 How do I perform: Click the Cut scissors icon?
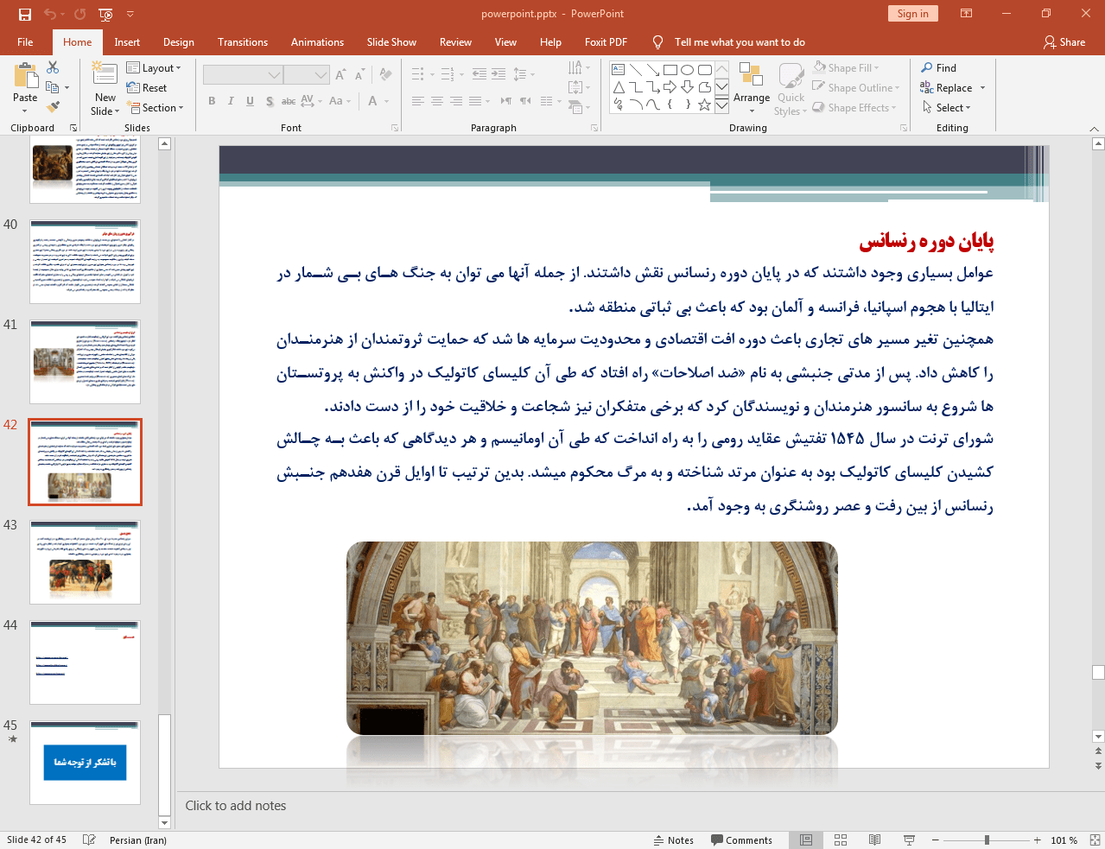point(53,67)
